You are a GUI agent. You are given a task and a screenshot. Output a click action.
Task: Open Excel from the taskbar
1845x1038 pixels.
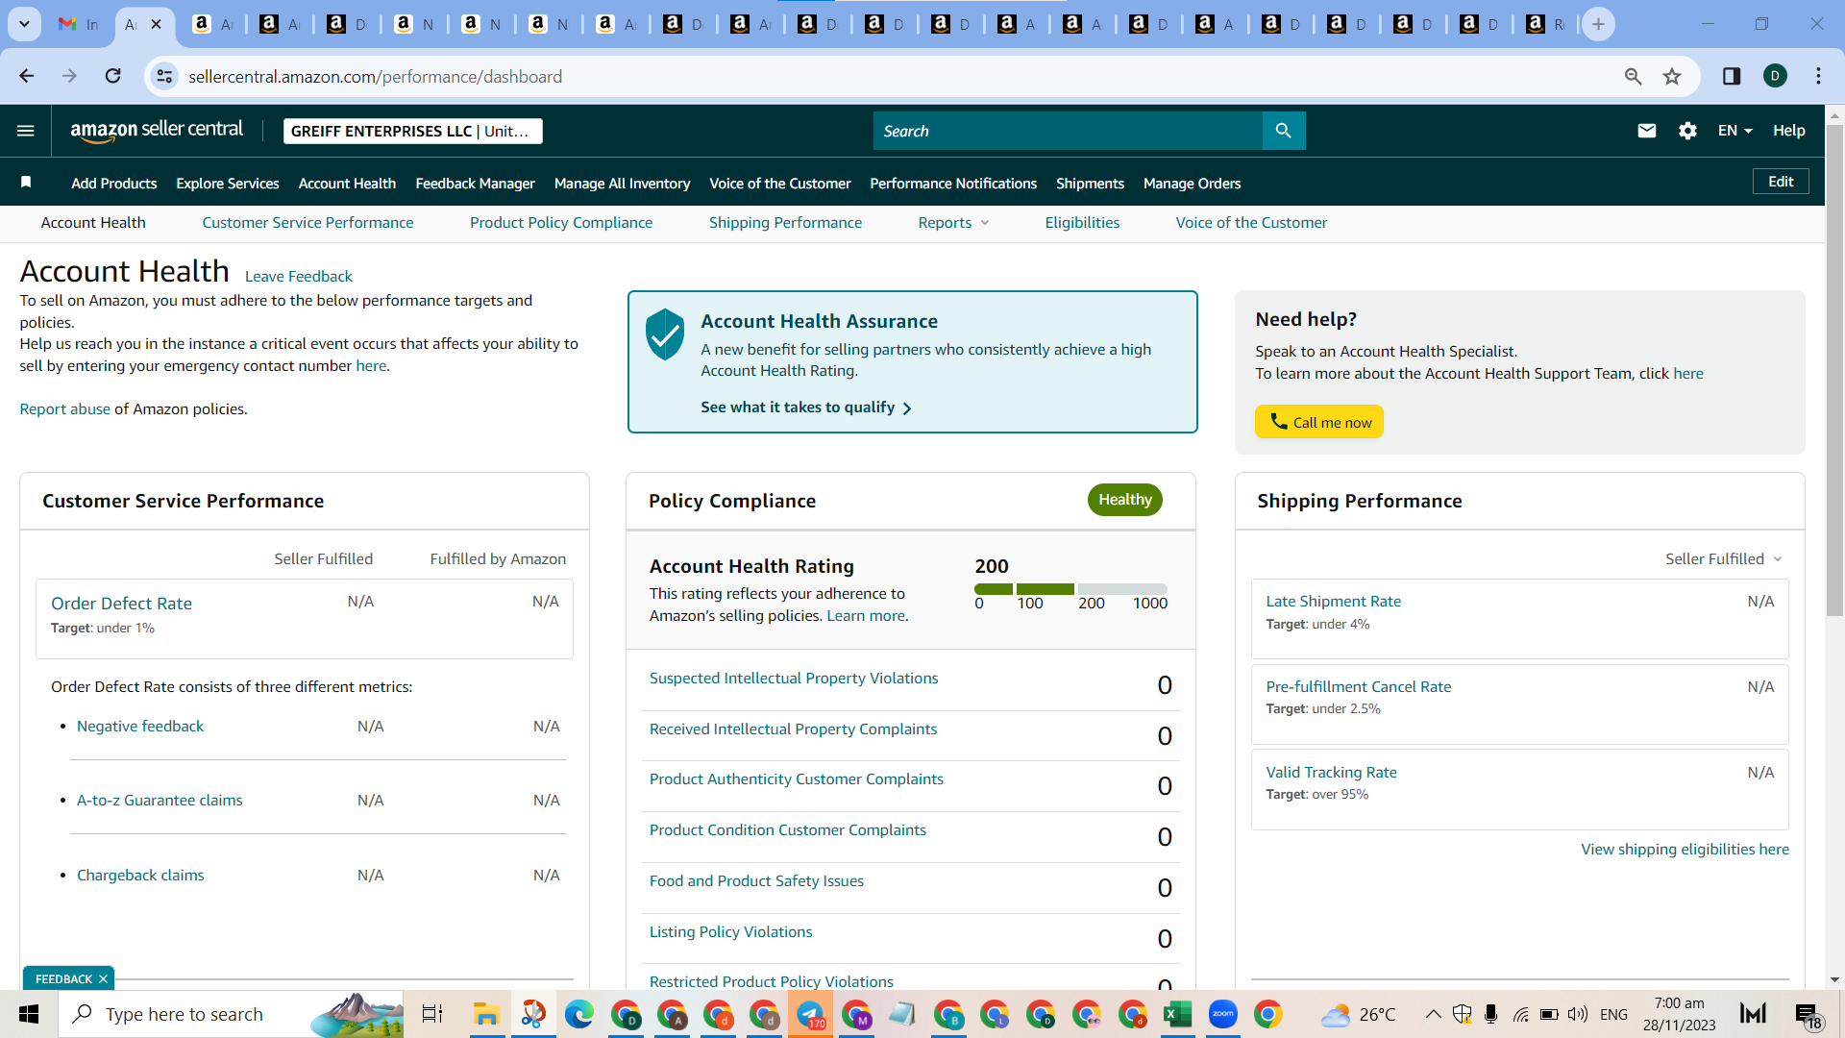pos(1177,1014)
